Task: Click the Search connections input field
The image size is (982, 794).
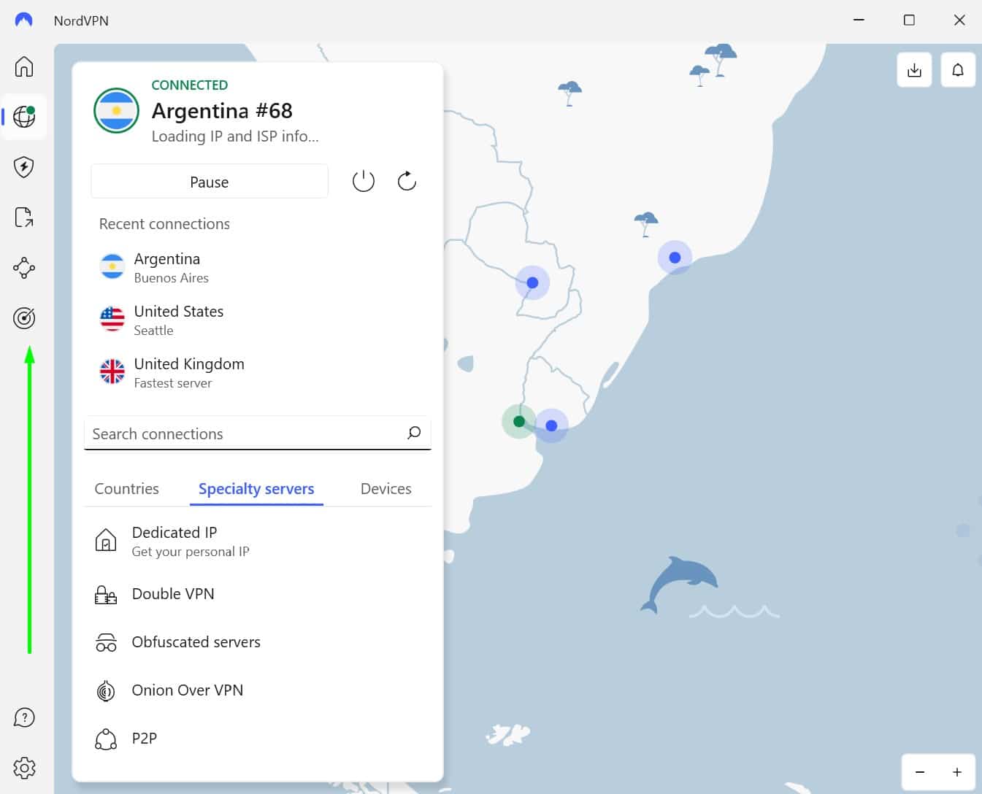Action: (x=257, y=433)
